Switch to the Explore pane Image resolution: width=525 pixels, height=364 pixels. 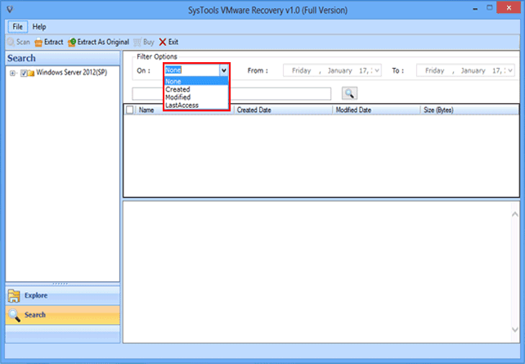[x=63, y=295]
